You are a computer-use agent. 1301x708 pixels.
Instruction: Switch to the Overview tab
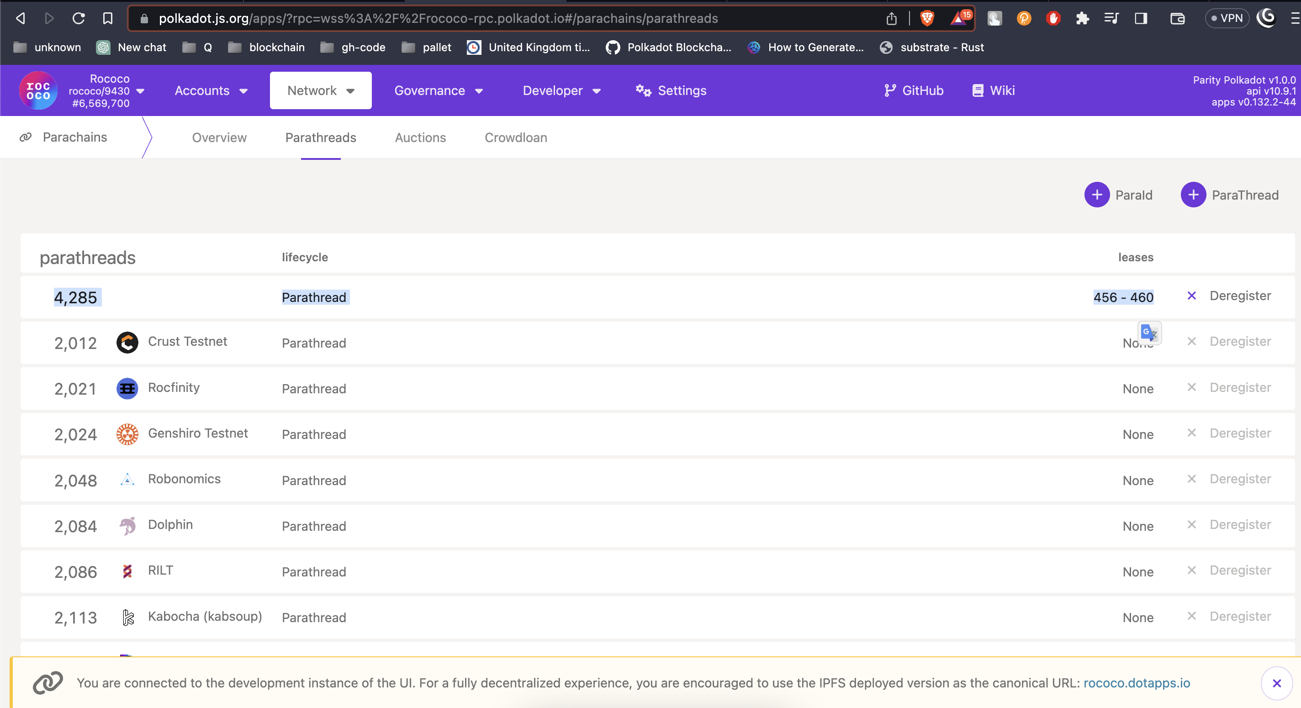coord(219,137)
